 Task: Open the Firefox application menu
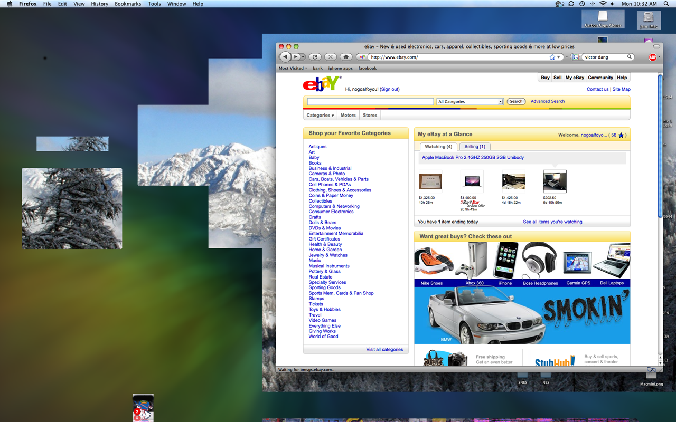pyautogui.click(x=28, y=4)
